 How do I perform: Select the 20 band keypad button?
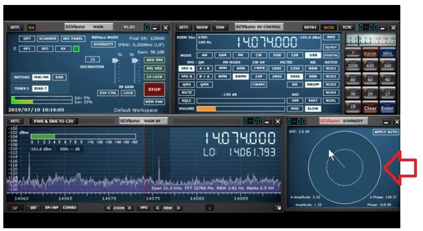click(370, 93)
